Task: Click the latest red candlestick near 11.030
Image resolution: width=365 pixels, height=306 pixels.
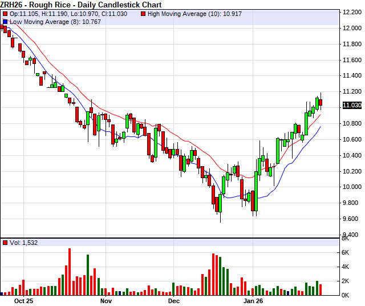Action: (321, 103)
